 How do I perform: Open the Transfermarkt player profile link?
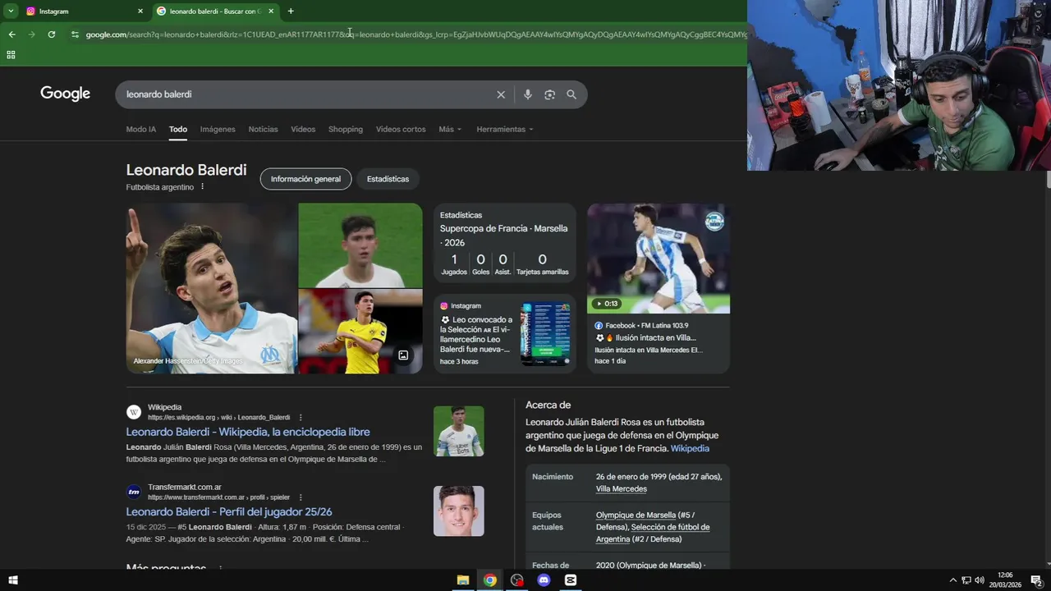pyautogui.click(x=229, y=511)
